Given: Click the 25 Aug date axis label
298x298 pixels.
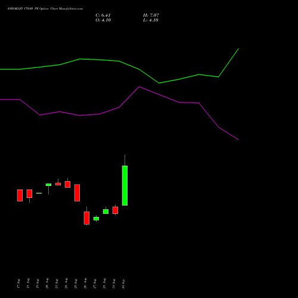Looking at the screenshot, I should point(76,284).
